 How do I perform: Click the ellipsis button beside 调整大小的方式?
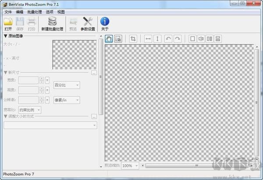[94, 116]
